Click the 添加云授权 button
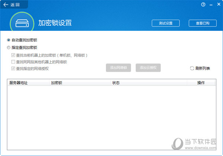This screenshot has width=223, height=156. tap(148, 68)
